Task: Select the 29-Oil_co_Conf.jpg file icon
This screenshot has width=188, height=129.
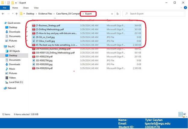Action: 34,37
